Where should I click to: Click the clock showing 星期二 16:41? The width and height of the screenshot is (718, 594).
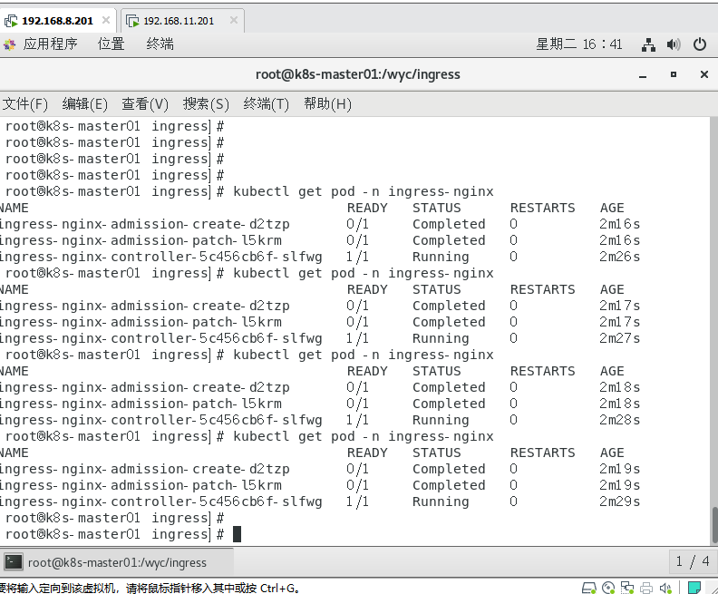[578, 44]
